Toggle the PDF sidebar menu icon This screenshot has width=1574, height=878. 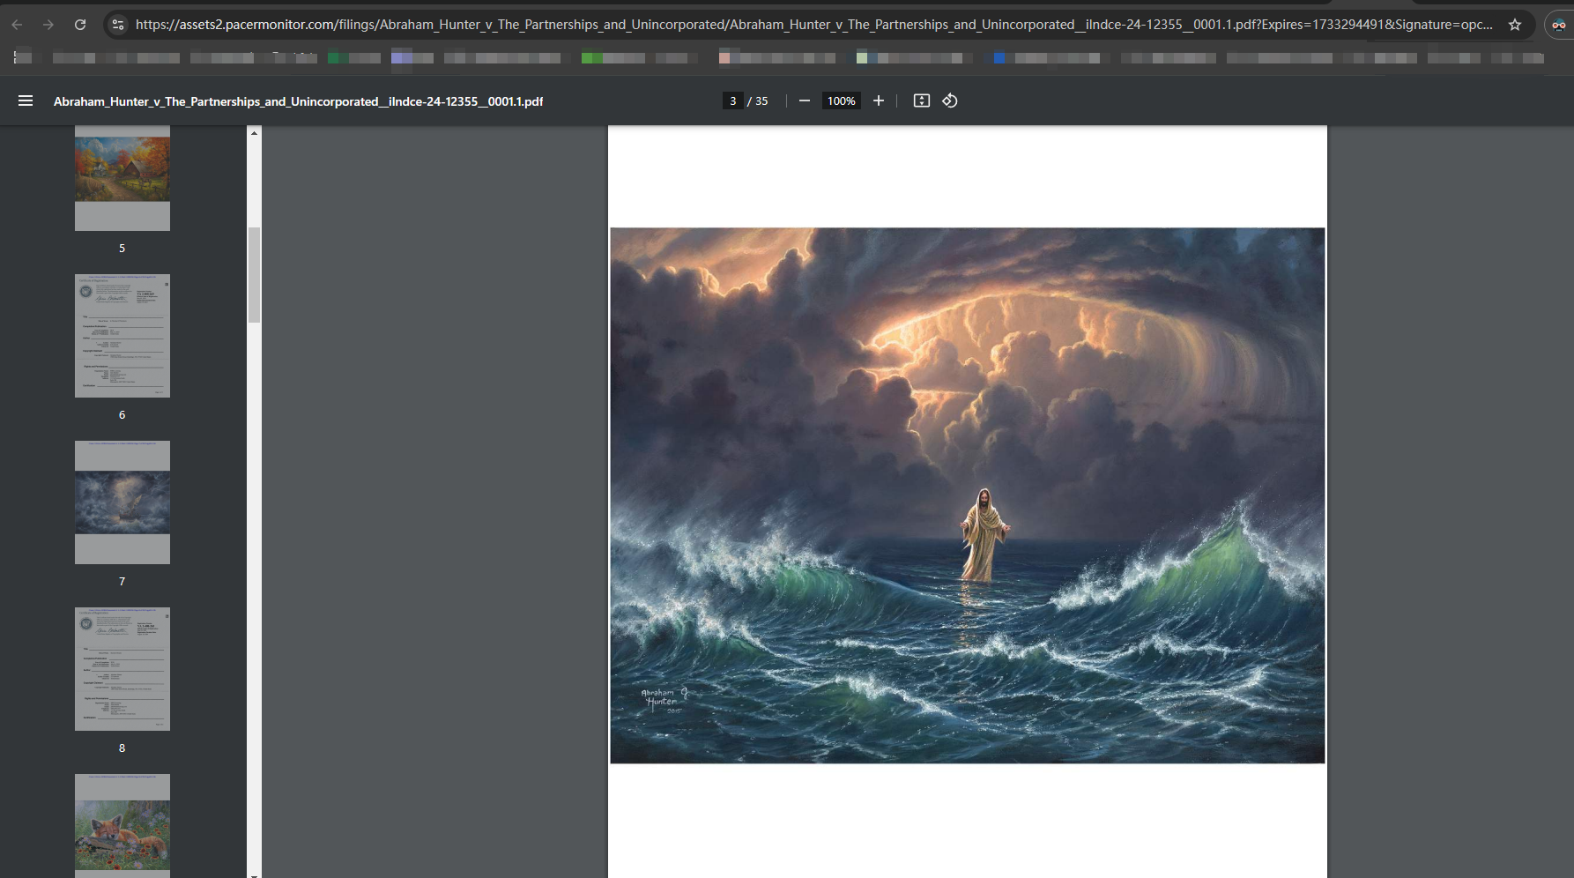(x=26, y=101)
